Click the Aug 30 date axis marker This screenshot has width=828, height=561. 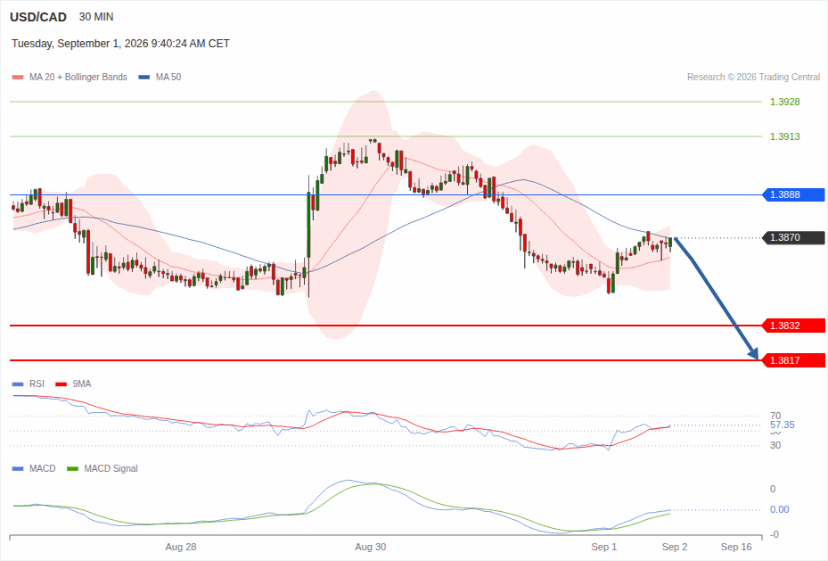coord(370,547)
